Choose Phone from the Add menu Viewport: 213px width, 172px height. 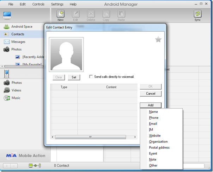click(154, 117)
